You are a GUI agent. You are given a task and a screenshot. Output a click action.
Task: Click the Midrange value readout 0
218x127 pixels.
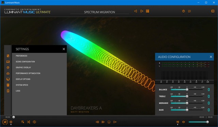208,103
